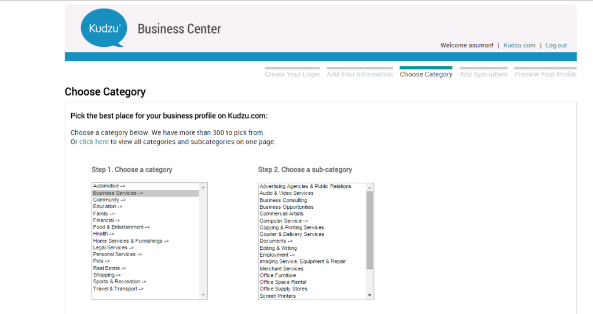Choose Office Space Rental sub-category

tap(312, 282)
